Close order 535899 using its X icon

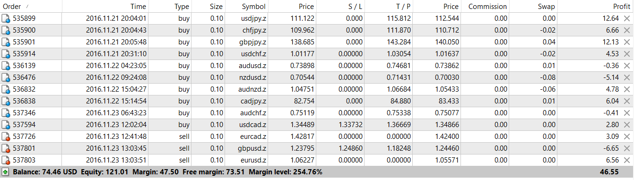626,18
